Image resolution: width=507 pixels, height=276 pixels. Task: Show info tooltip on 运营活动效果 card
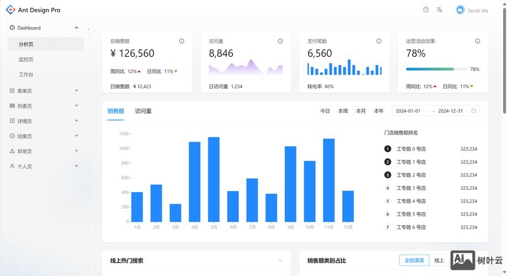coord(477,41)
